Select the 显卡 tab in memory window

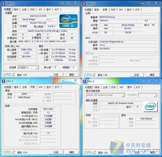click(x=49, y=87)
